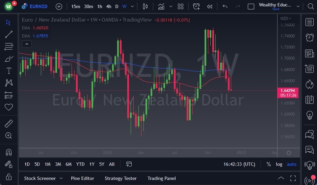Undo the last chart action

point(225,6)
